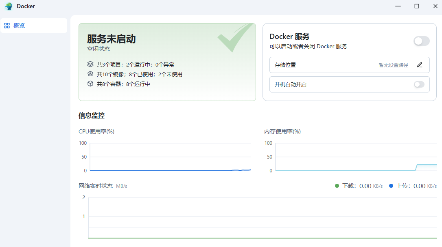Click the 暂无设置路径 placeholder text
Viewport: 442px width, 247px height.
click(393, 65)
